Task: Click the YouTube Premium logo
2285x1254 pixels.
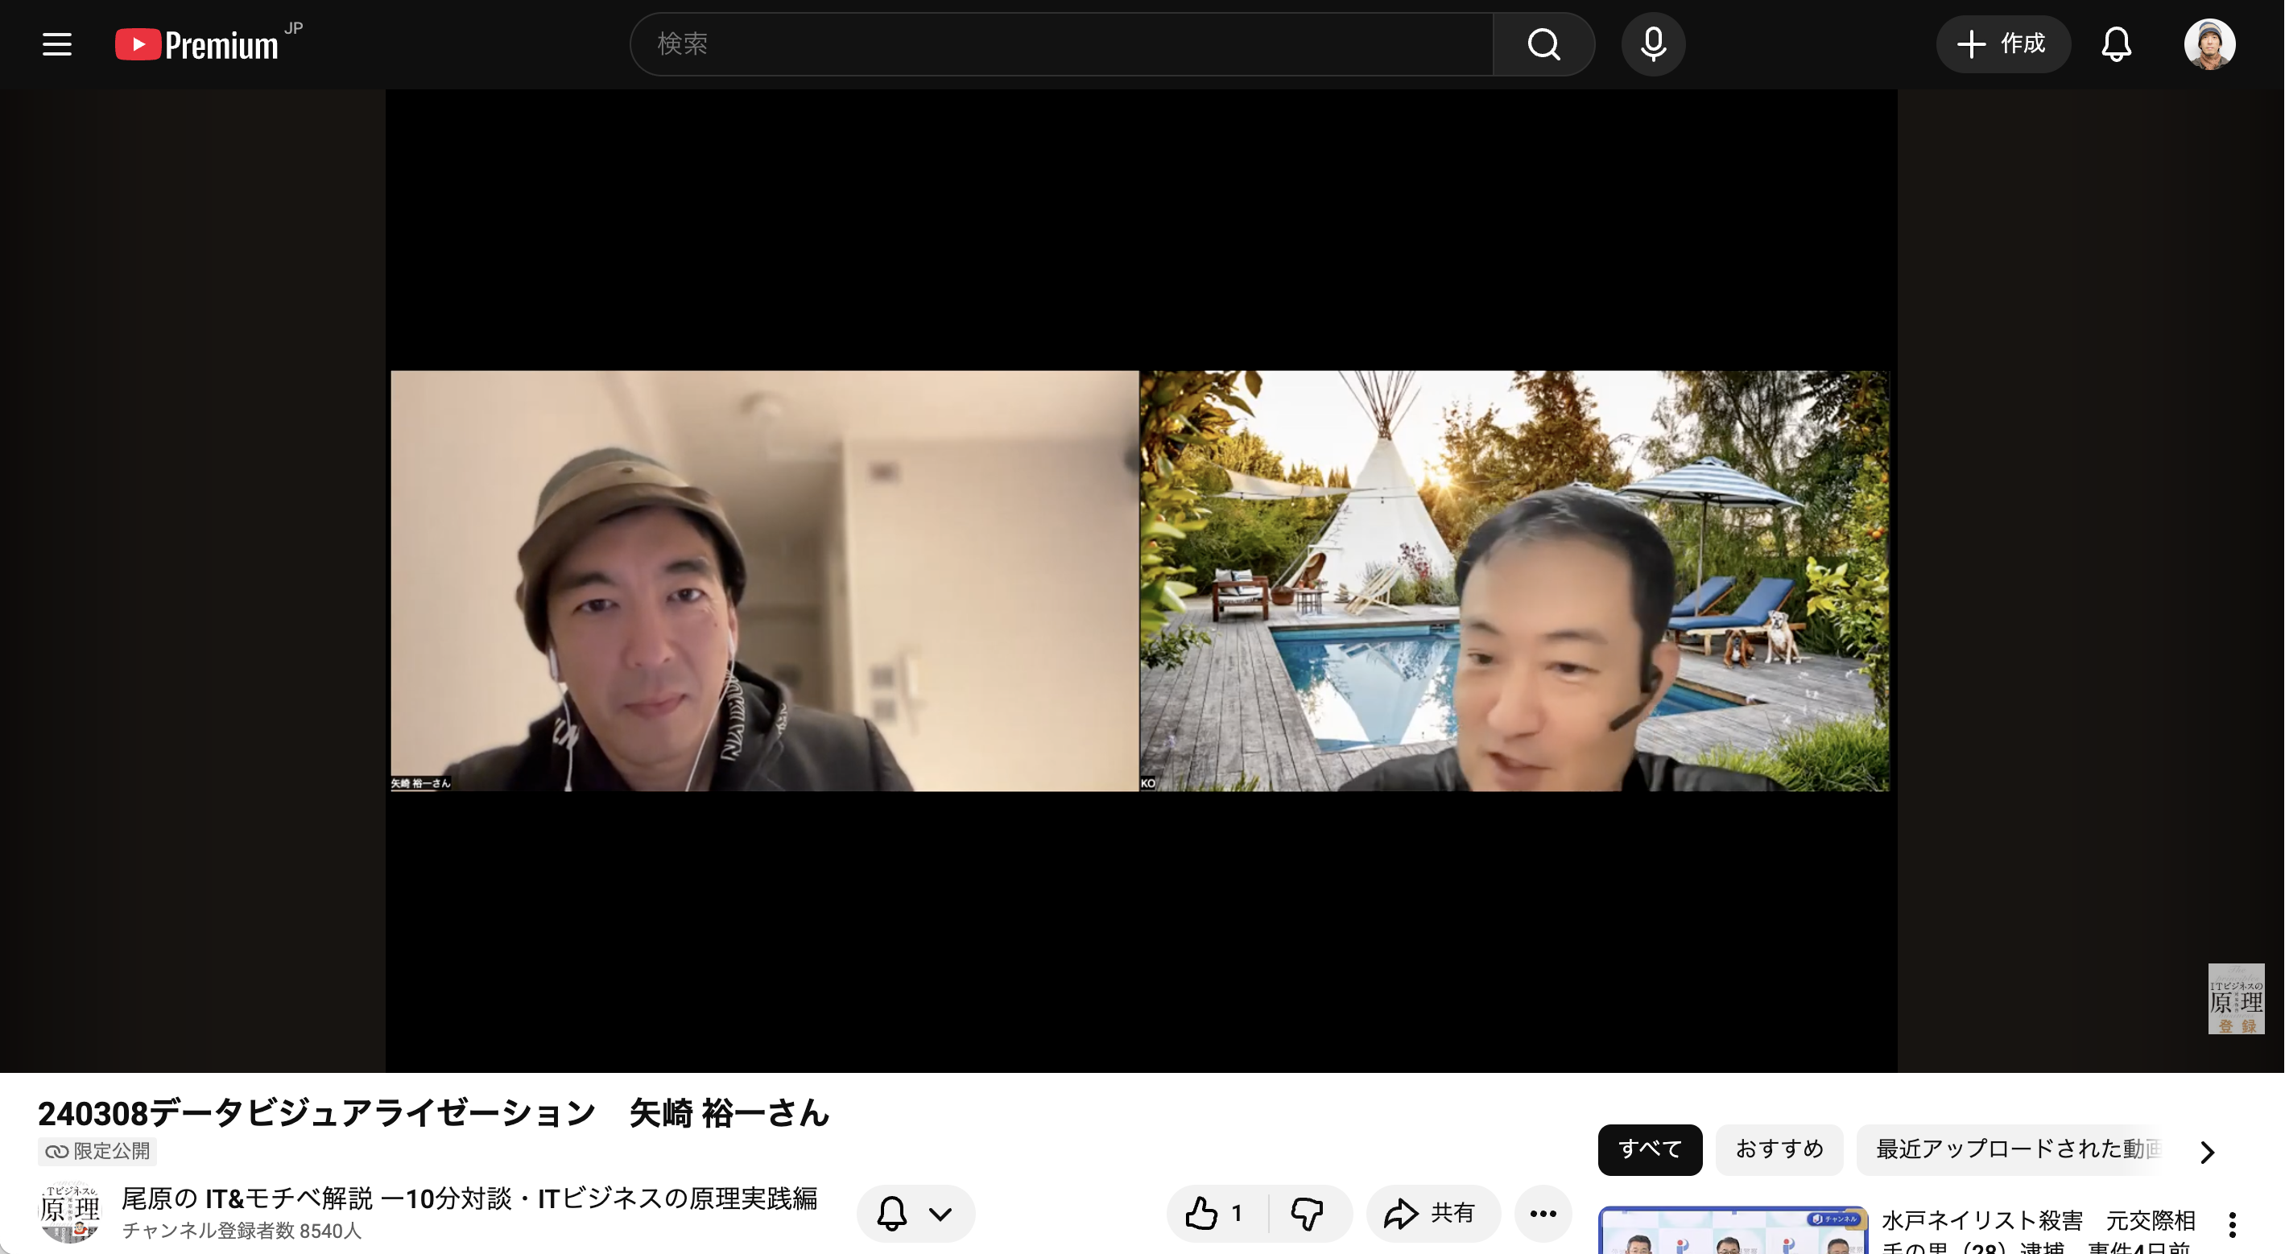Action: (x=197, y=44)
